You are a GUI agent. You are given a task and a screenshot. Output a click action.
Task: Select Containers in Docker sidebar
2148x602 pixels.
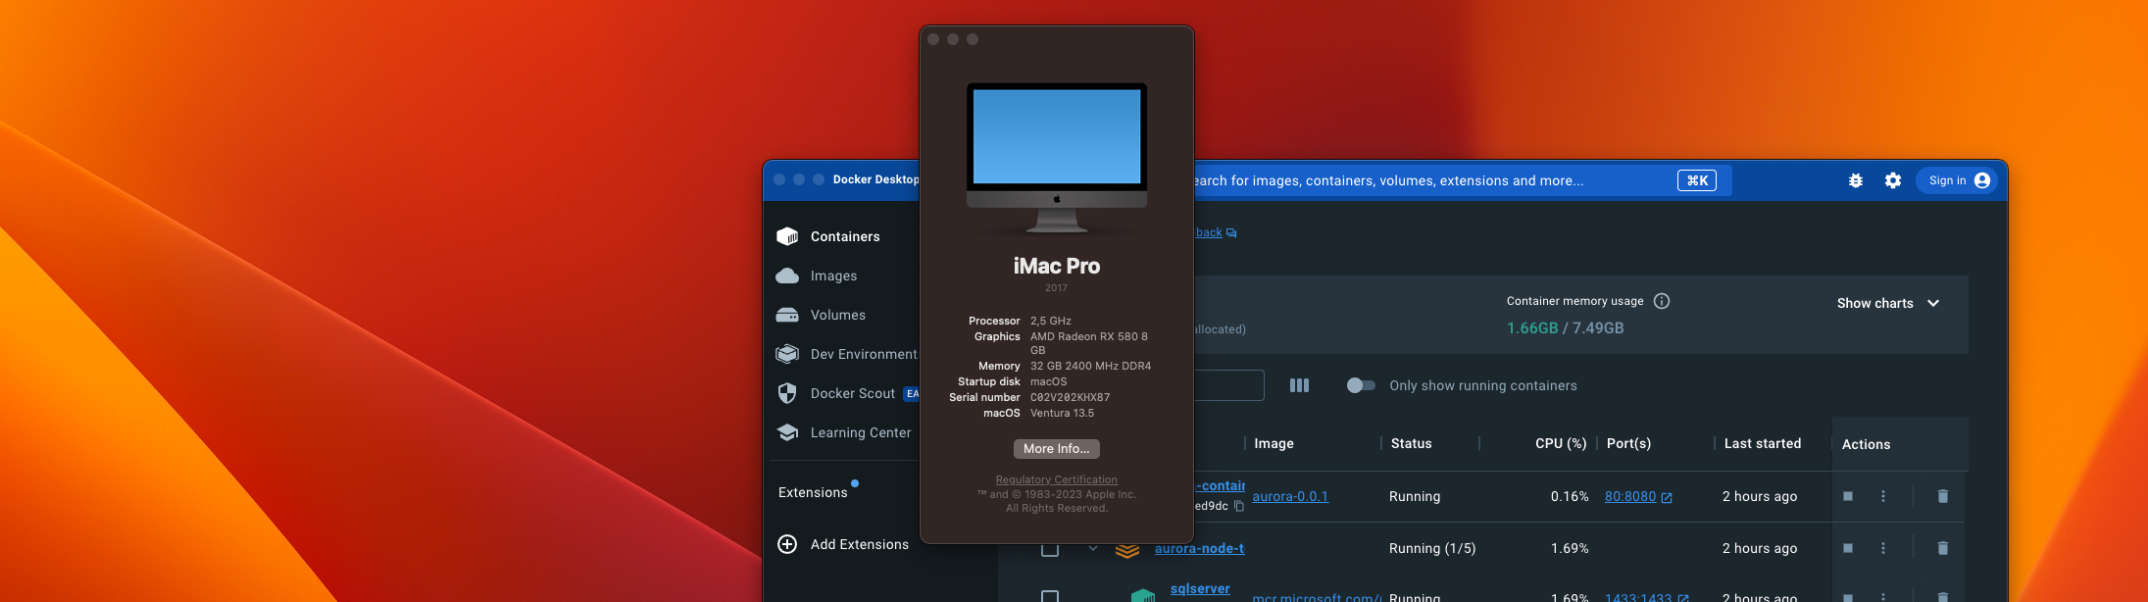tap(845, 236)
